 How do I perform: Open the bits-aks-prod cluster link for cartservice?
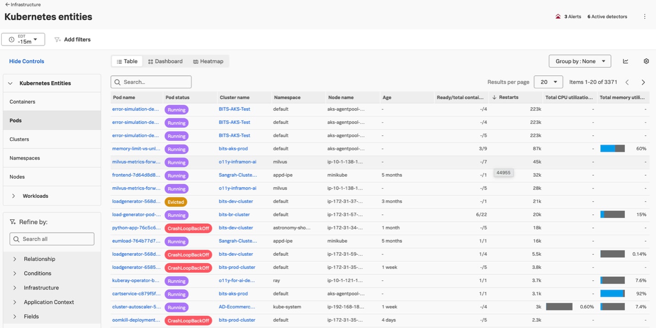(233, 294)
